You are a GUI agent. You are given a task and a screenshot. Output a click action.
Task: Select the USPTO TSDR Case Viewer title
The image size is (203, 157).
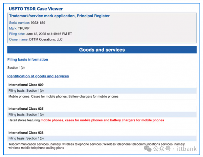[36, 9]
